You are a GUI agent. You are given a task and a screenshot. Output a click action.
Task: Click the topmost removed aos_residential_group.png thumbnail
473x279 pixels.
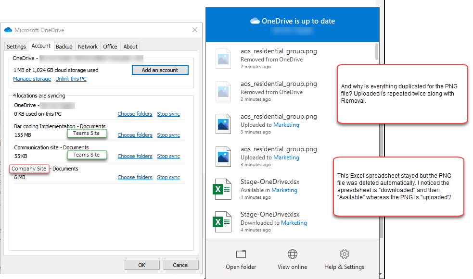[x=223, y=59]
